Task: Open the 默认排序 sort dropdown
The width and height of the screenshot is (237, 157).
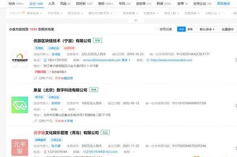Action: [x=207, y=29]
